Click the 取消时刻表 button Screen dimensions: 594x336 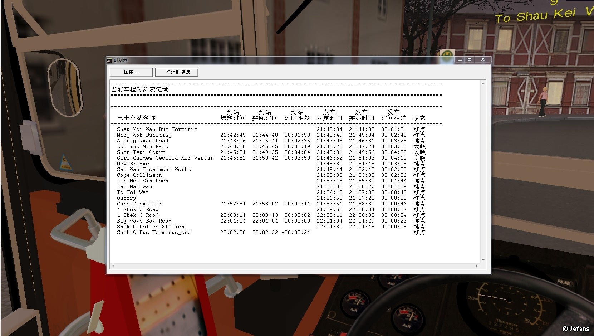pos(177,72)
